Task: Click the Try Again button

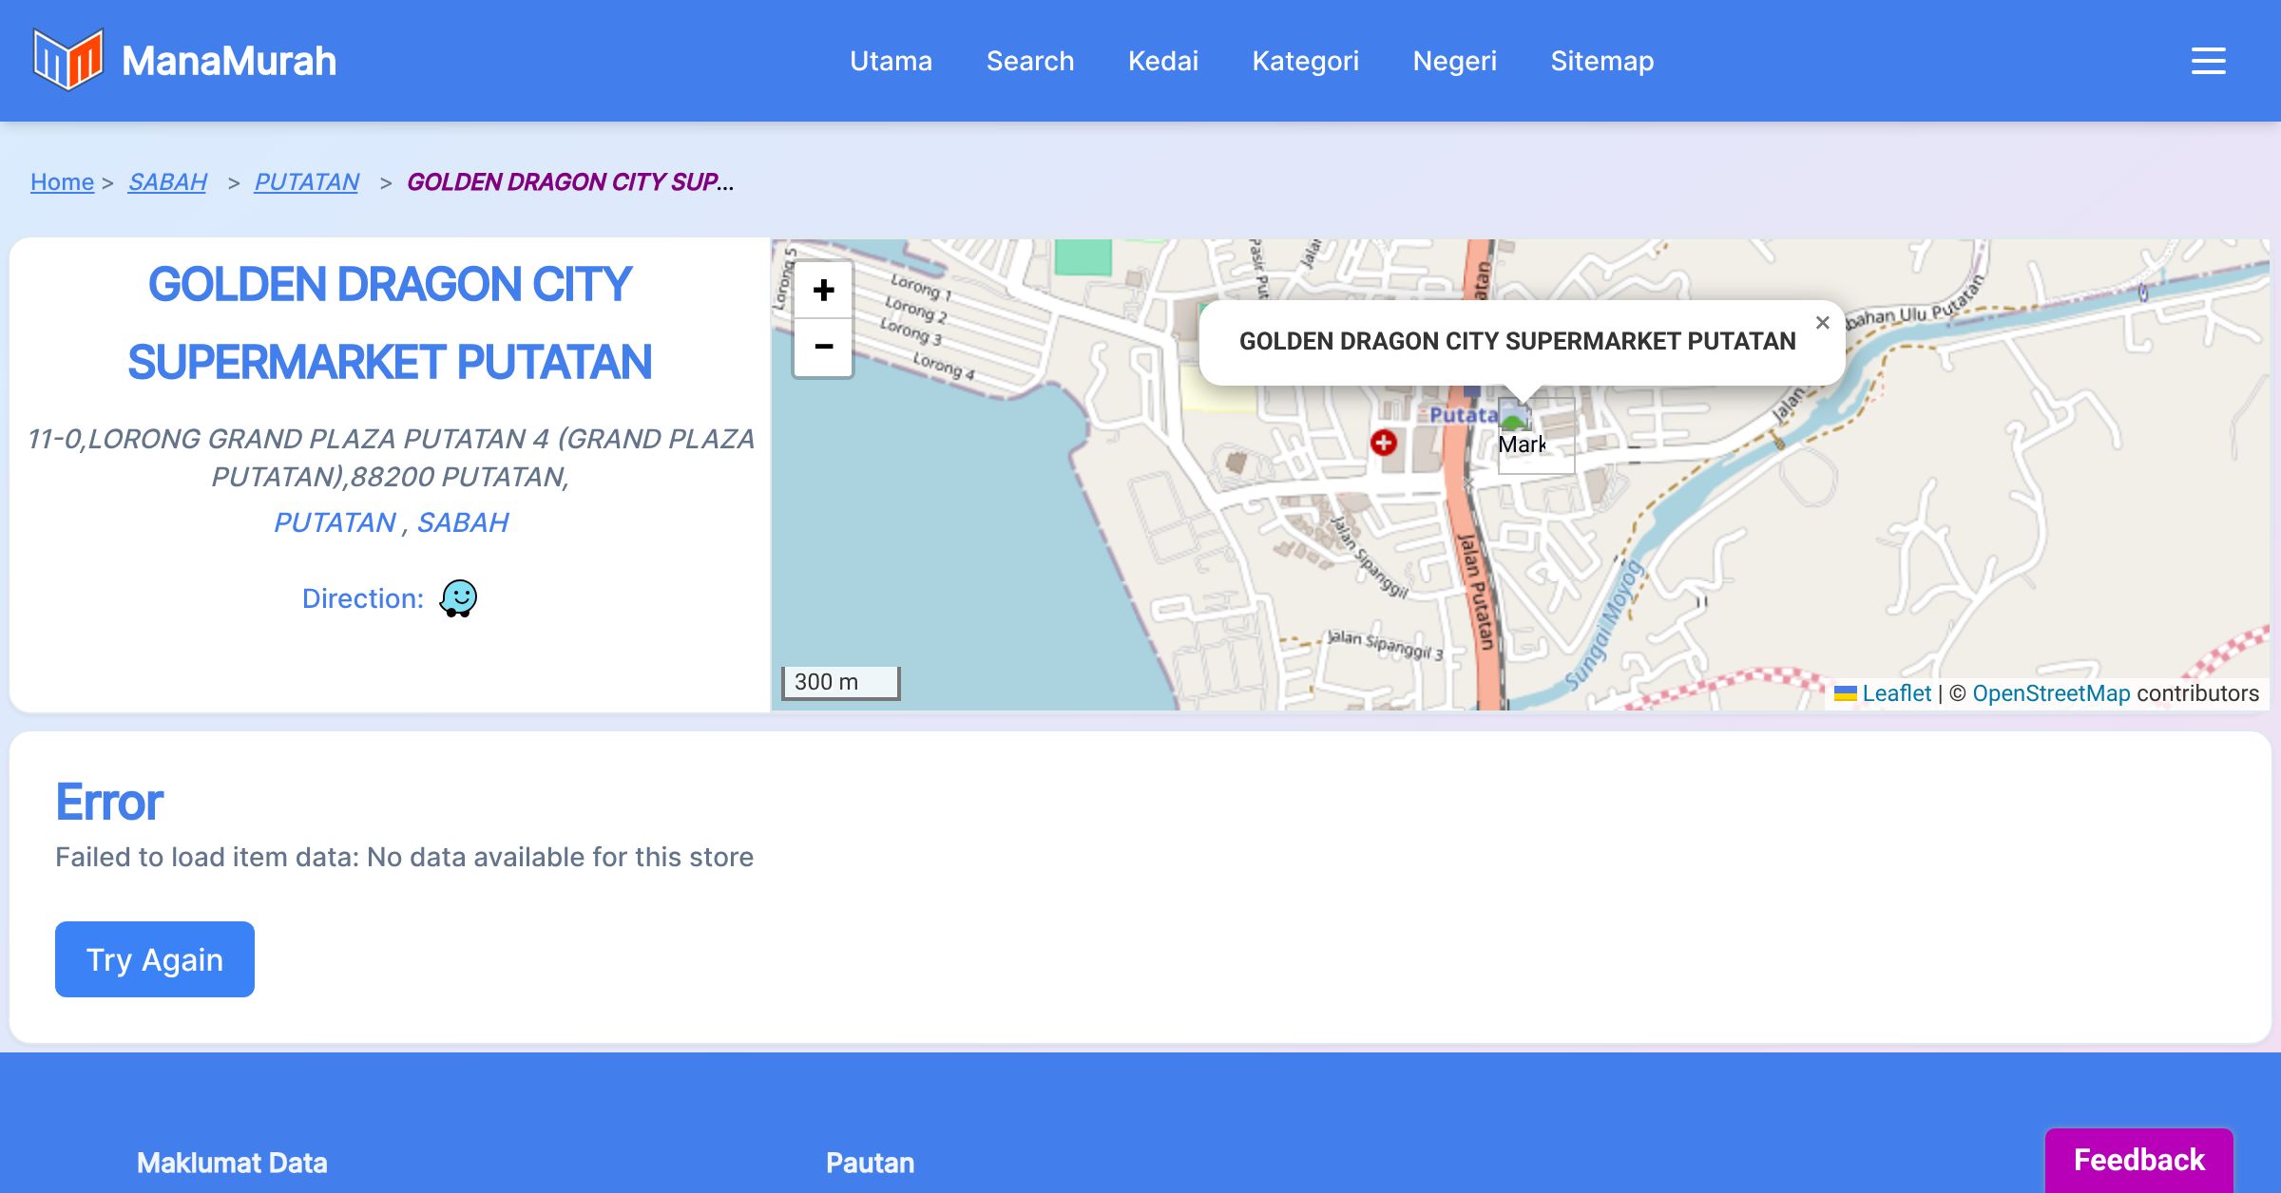Action: (x=155, y=959)
